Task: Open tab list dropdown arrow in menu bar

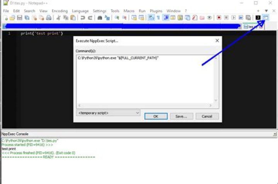Action: pyautogui.click(x=266, y=11)
